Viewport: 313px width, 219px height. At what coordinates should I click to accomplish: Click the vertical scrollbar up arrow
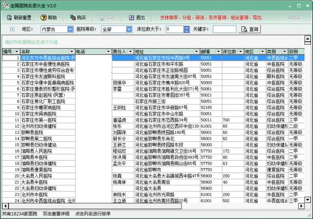(308, 38)
